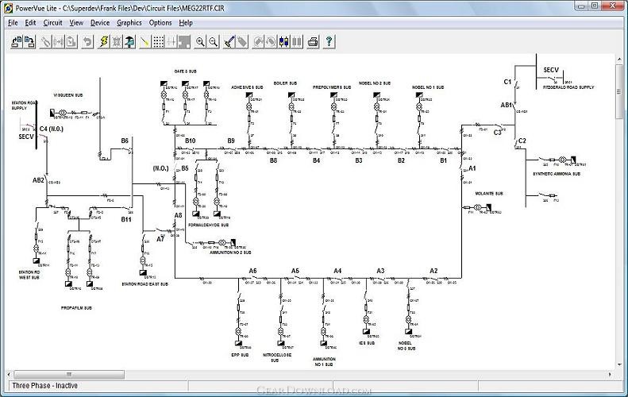The width and height of the screenshot is (628, 397).
Task: Click the 'B9' switch label
Action: coord(231,141)
